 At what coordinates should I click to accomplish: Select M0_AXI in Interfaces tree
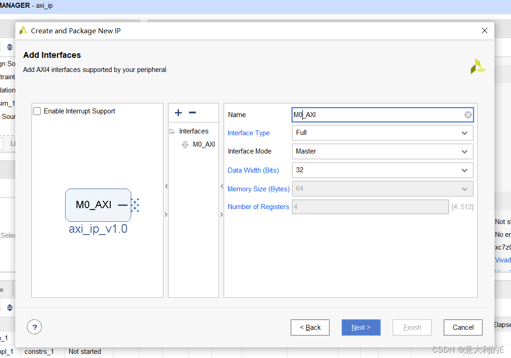point(204,144)
